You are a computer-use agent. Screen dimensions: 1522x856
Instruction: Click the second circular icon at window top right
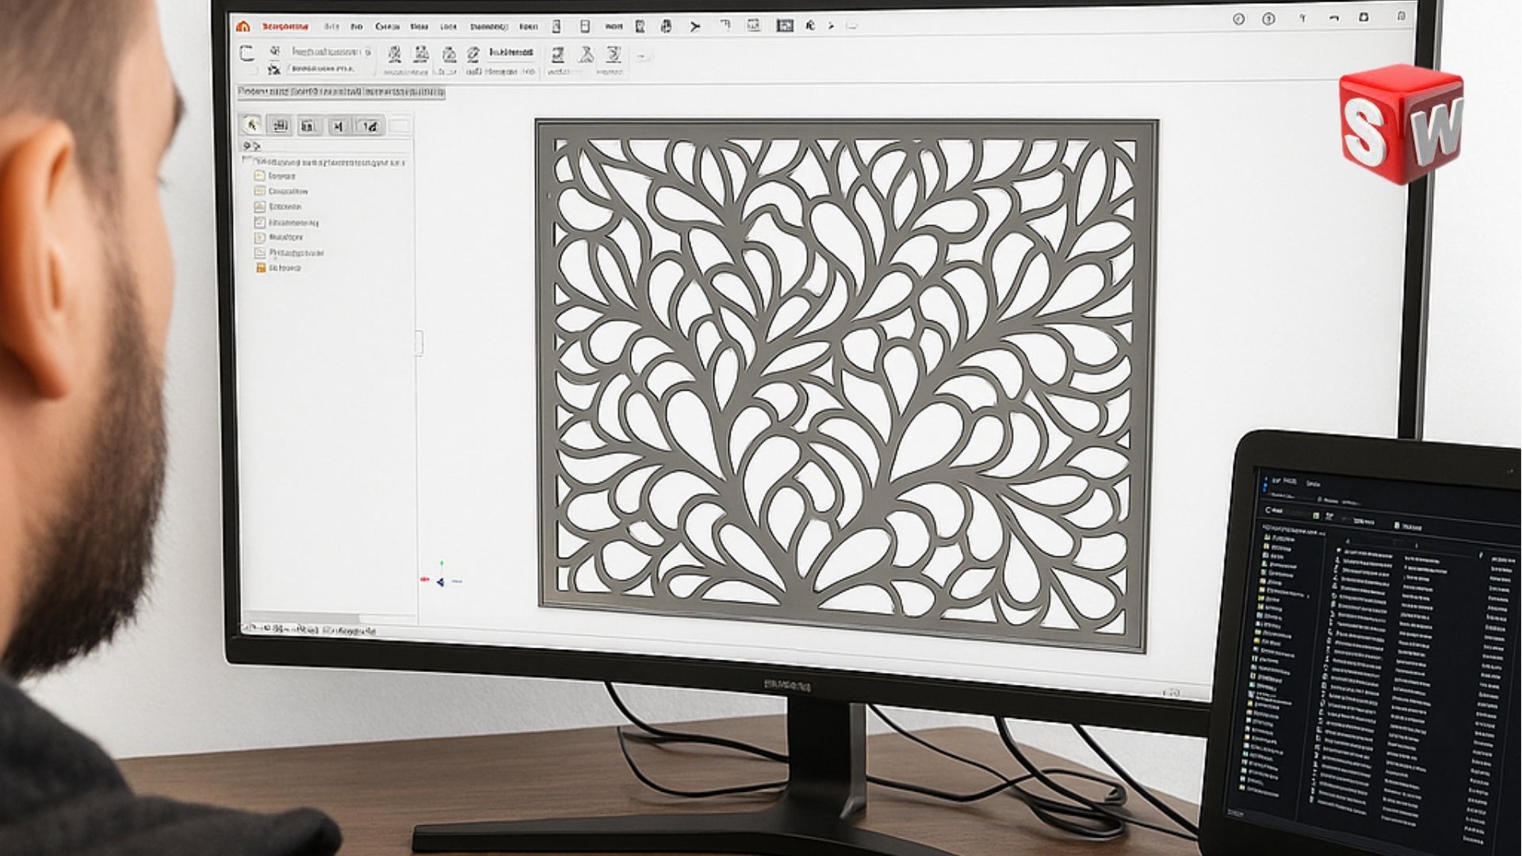1268,18
